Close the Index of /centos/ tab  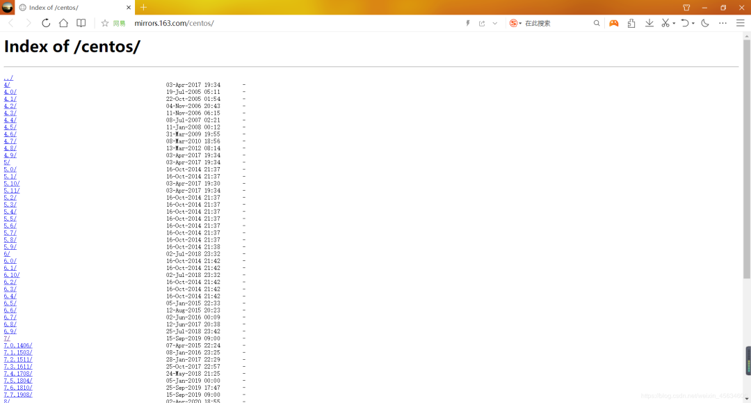tap(129, 8)
